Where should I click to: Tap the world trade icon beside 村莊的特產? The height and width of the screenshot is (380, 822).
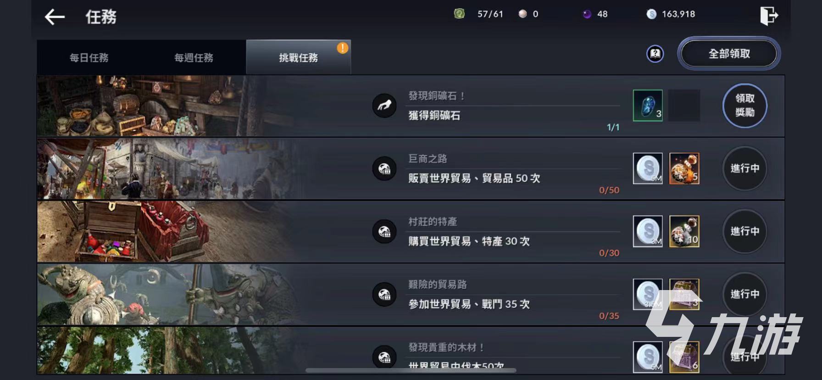384,231
